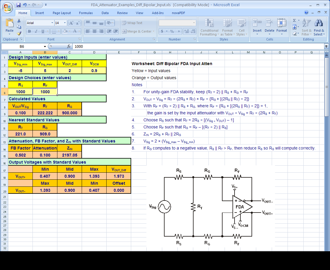Click the Cut scissors icon

19,21
